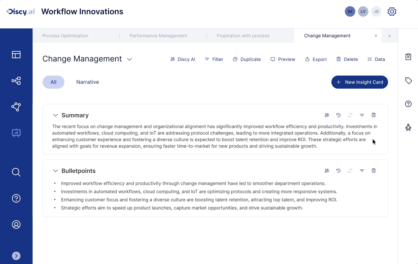This screenshot has width=418, height=264.
Task: Open the Change Management title dropdown
Action: [129, 59]
